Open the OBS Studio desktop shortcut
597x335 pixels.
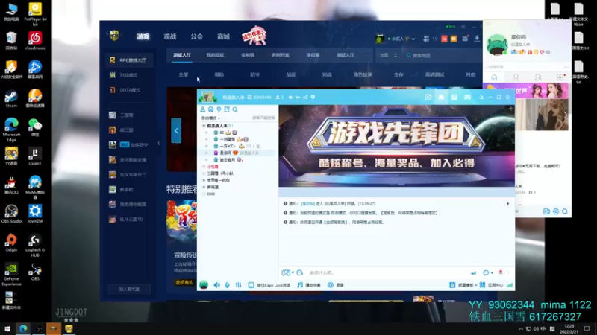coord(11,214)
